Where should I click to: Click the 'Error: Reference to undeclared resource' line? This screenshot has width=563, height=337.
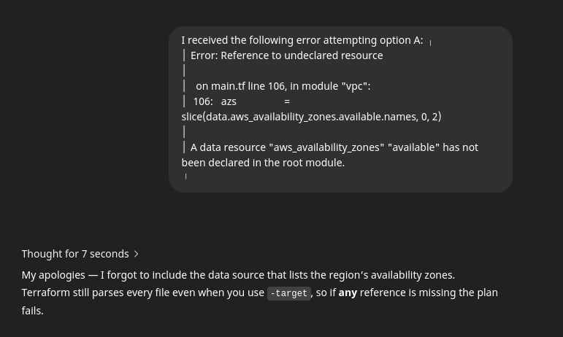coord(286,55)
